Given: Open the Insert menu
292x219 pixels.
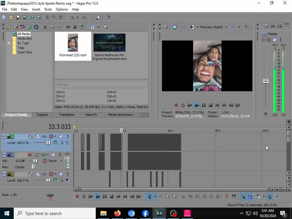Looking at the screenshot, I should 36,9.
